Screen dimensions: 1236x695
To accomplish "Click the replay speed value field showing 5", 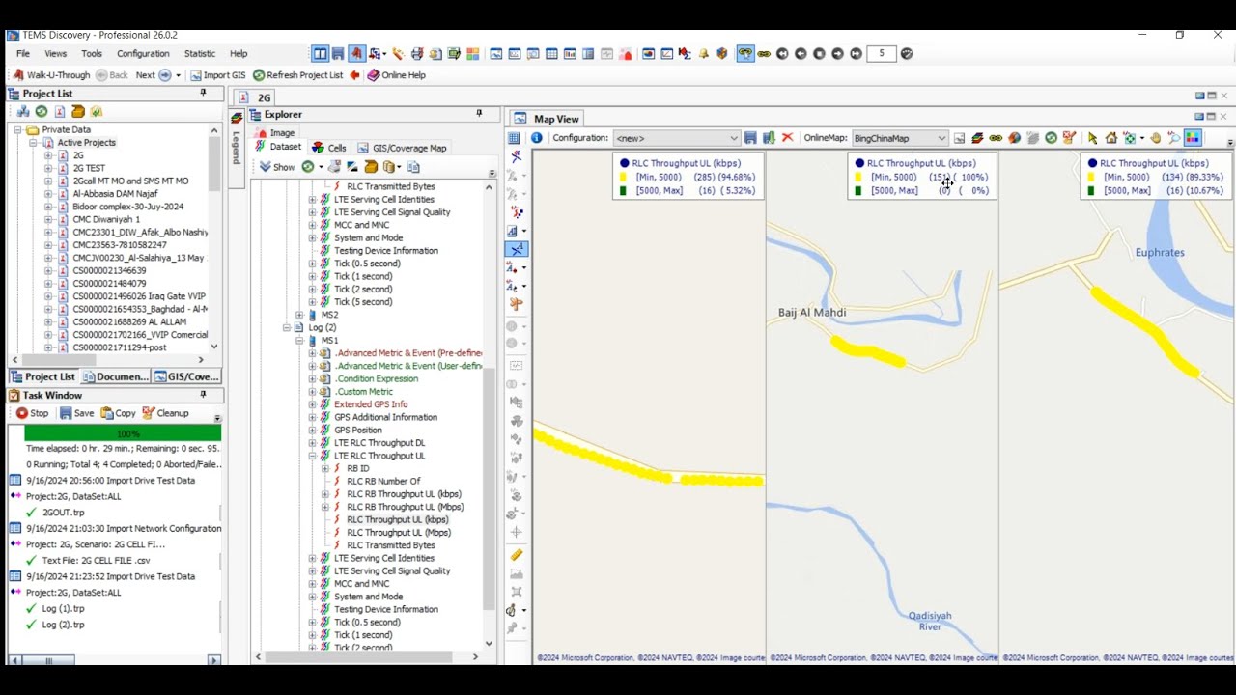I will coord(882,54).
